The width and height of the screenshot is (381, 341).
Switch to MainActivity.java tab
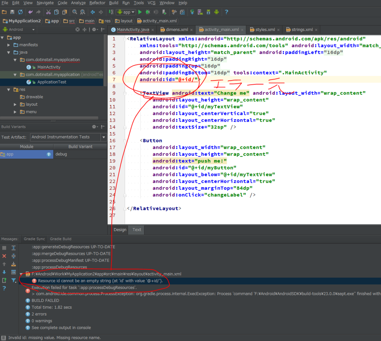(x=133, y=30)
